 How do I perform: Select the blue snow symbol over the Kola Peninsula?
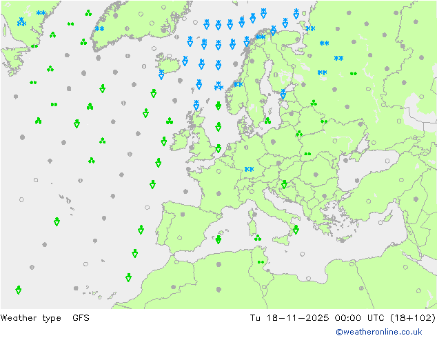[310, 28]
